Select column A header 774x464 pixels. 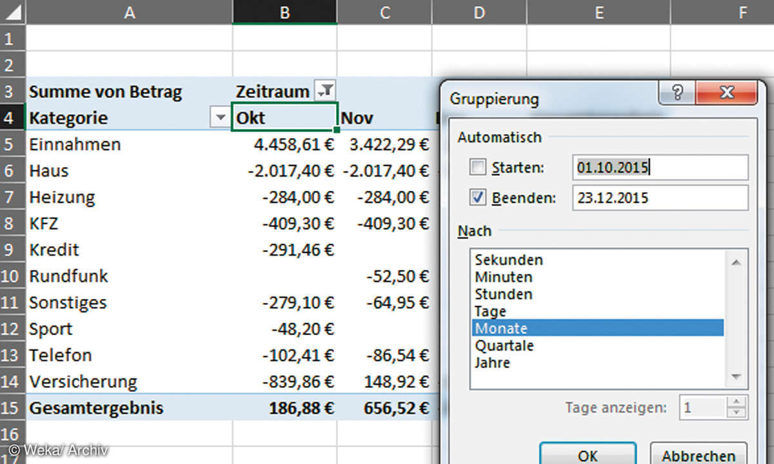129,12
